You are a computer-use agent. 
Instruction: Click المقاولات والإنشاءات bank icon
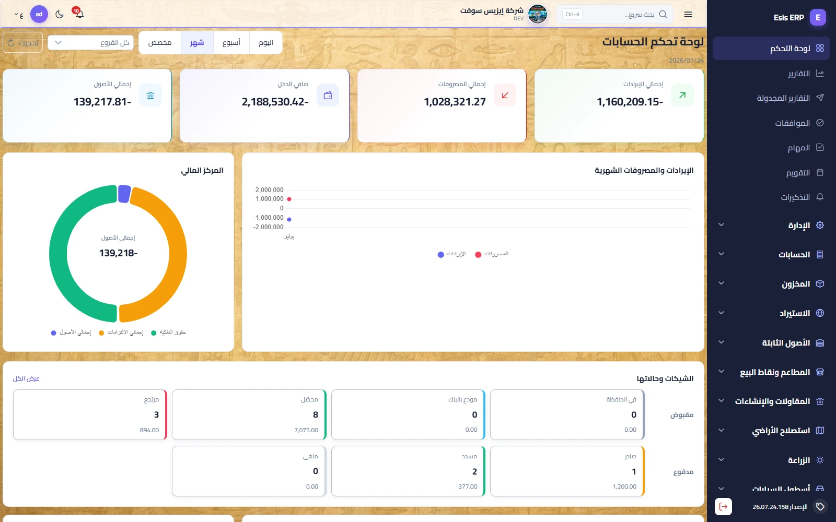click(x=820, y=401)
